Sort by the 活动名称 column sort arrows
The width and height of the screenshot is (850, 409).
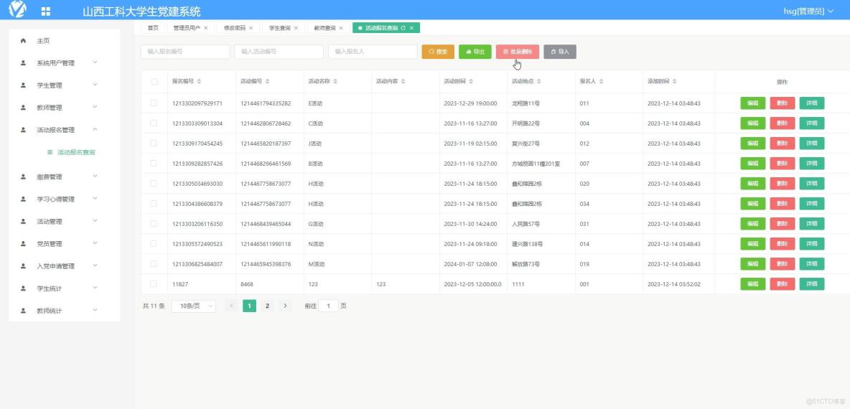pyautogui.click(x=335, y=81)
